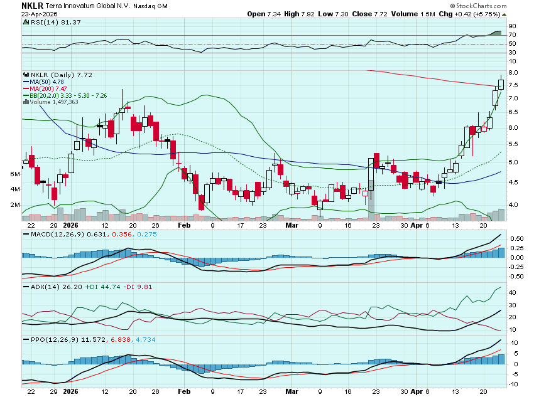Click the Mar label on the date axis

292,225
